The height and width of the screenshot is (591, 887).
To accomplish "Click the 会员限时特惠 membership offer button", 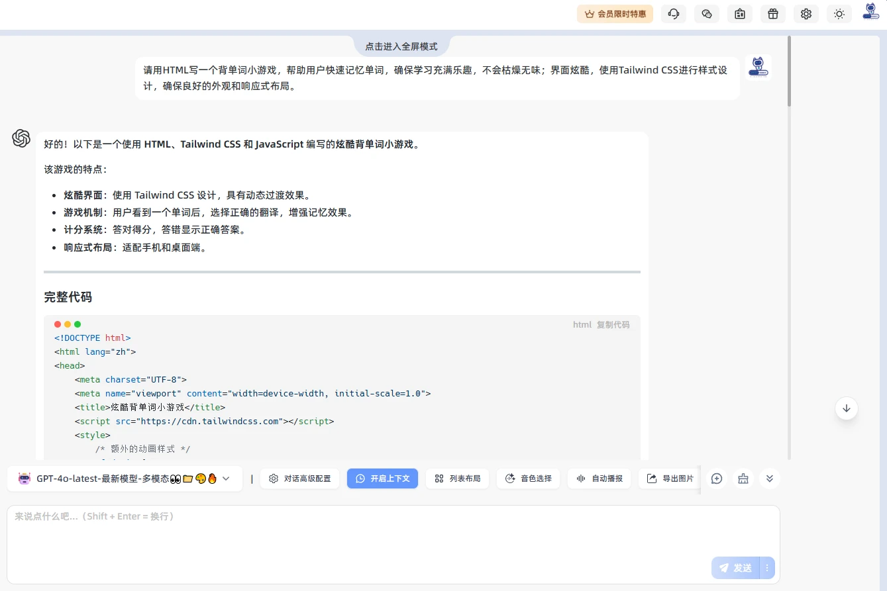I will [615, 14].
